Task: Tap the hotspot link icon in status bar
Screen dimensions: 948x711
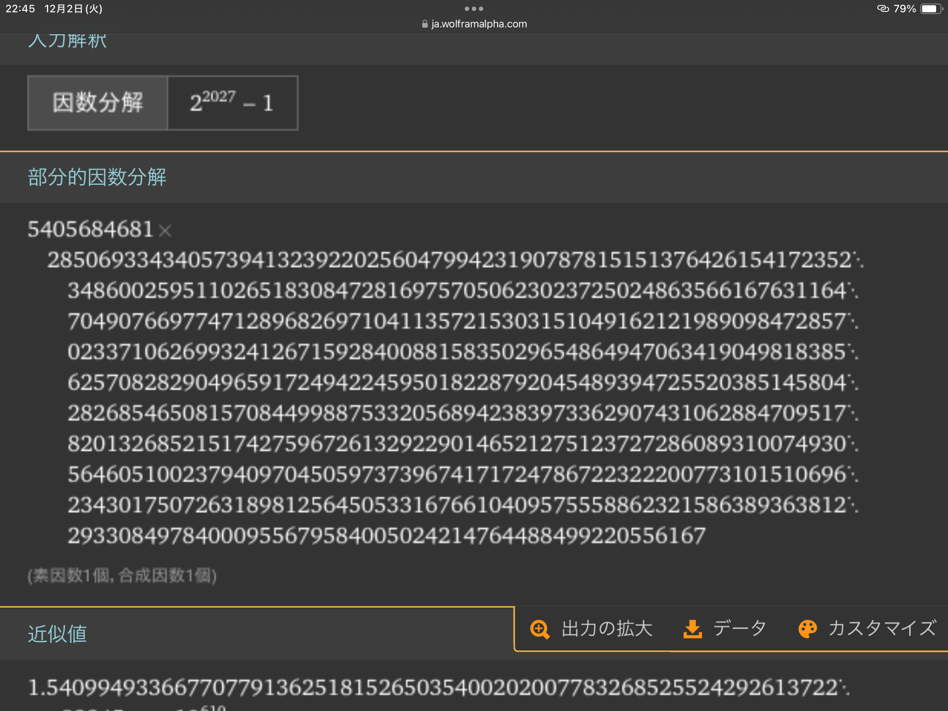Action: coord(883,9)
